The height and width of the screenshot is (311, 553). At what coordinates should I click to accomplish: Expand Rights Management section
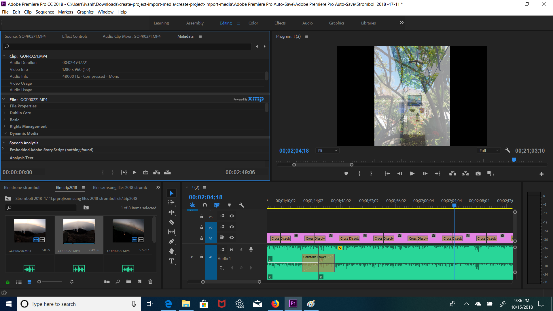click(4, 126)
